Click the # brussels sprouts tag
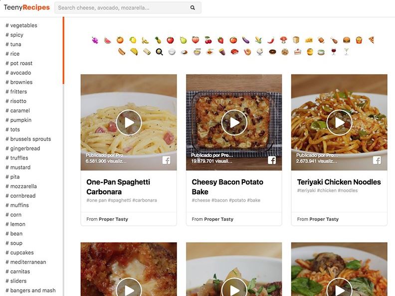This screenshot has width=395, height=296. click(28, 139)
